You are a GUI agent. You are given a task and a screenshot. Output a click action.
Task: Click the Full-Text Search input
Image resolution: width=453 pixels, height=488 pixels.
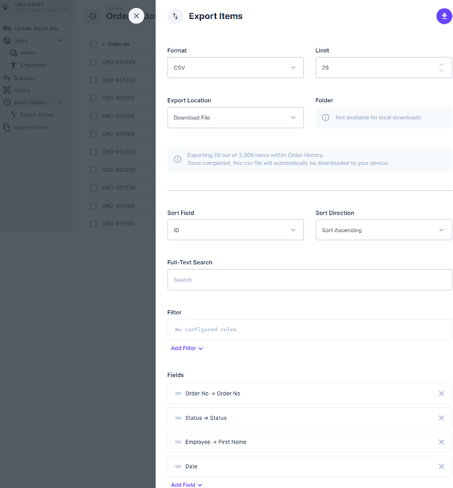tap(309, 280)
